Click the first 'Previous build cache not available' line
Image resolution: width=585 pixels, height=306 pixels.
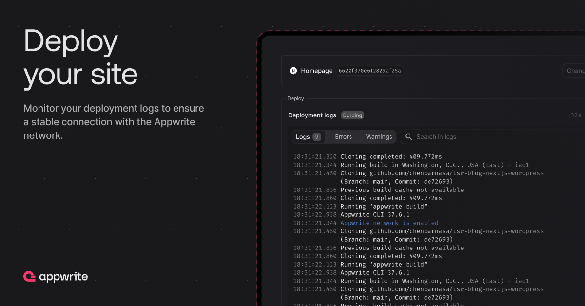[x=402, y=190]
